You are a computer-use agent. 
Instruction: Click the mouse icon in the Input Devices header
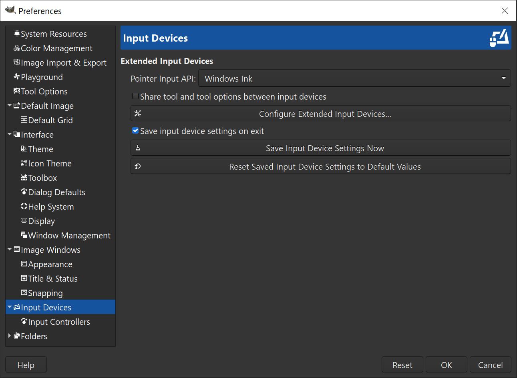pos(499,38)
